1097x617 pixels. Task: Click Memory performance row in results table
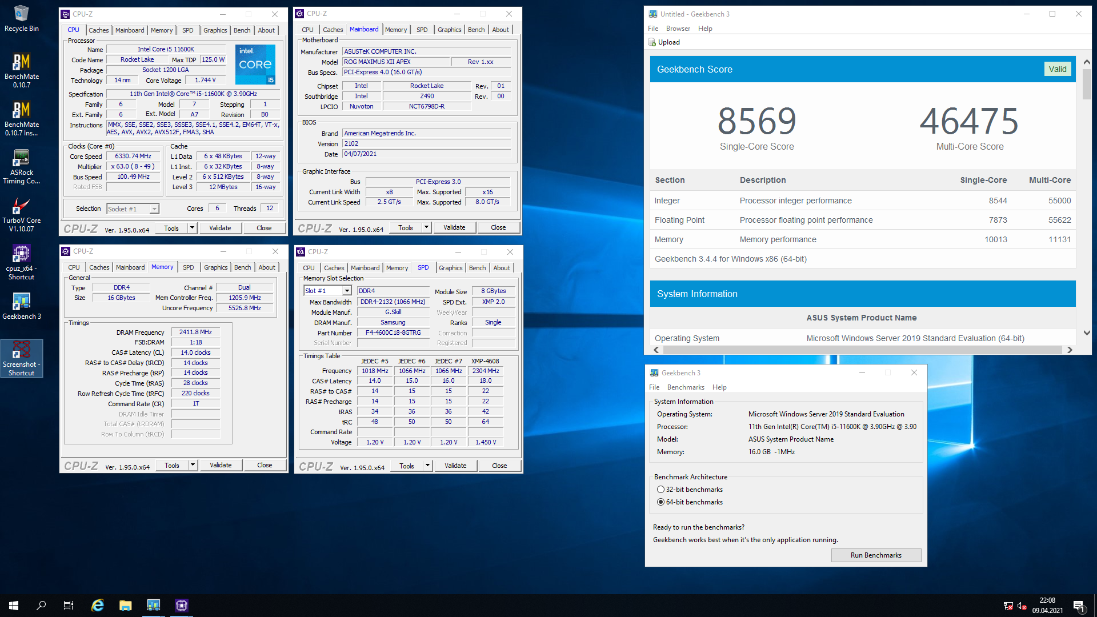click(x=863, y=239)
